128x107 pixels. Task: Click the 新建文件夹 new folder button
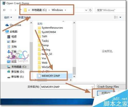pos(25,17)
